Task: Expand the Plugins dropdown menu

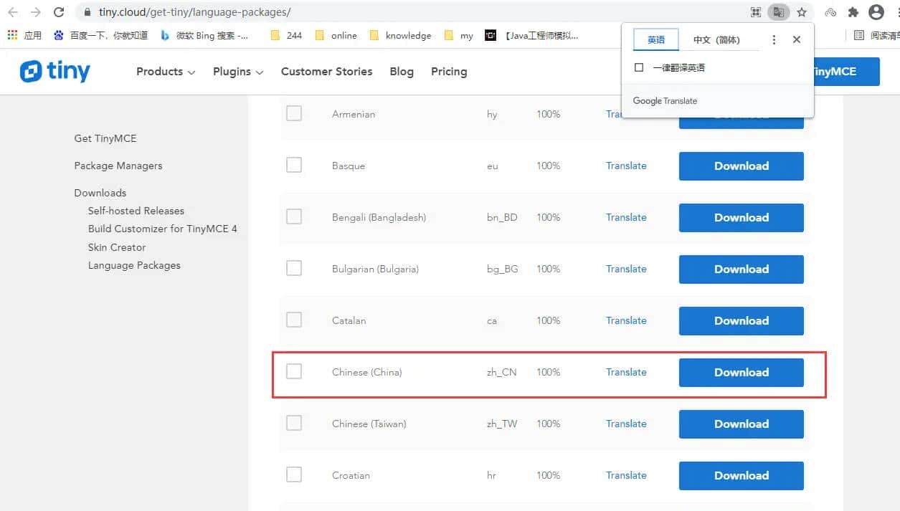Action: click(238, 72)
